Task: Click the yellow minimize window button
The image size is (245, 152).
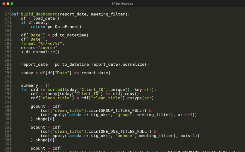Action: [8, 4]
